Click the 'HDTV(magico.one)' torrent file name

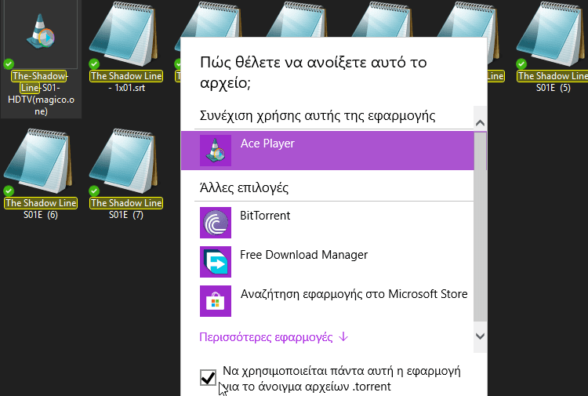click(x=41, y=105)
